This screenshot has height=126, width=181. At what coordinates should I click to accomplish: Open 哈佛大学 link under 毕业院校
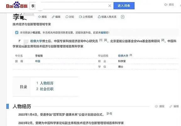(123, 56)
